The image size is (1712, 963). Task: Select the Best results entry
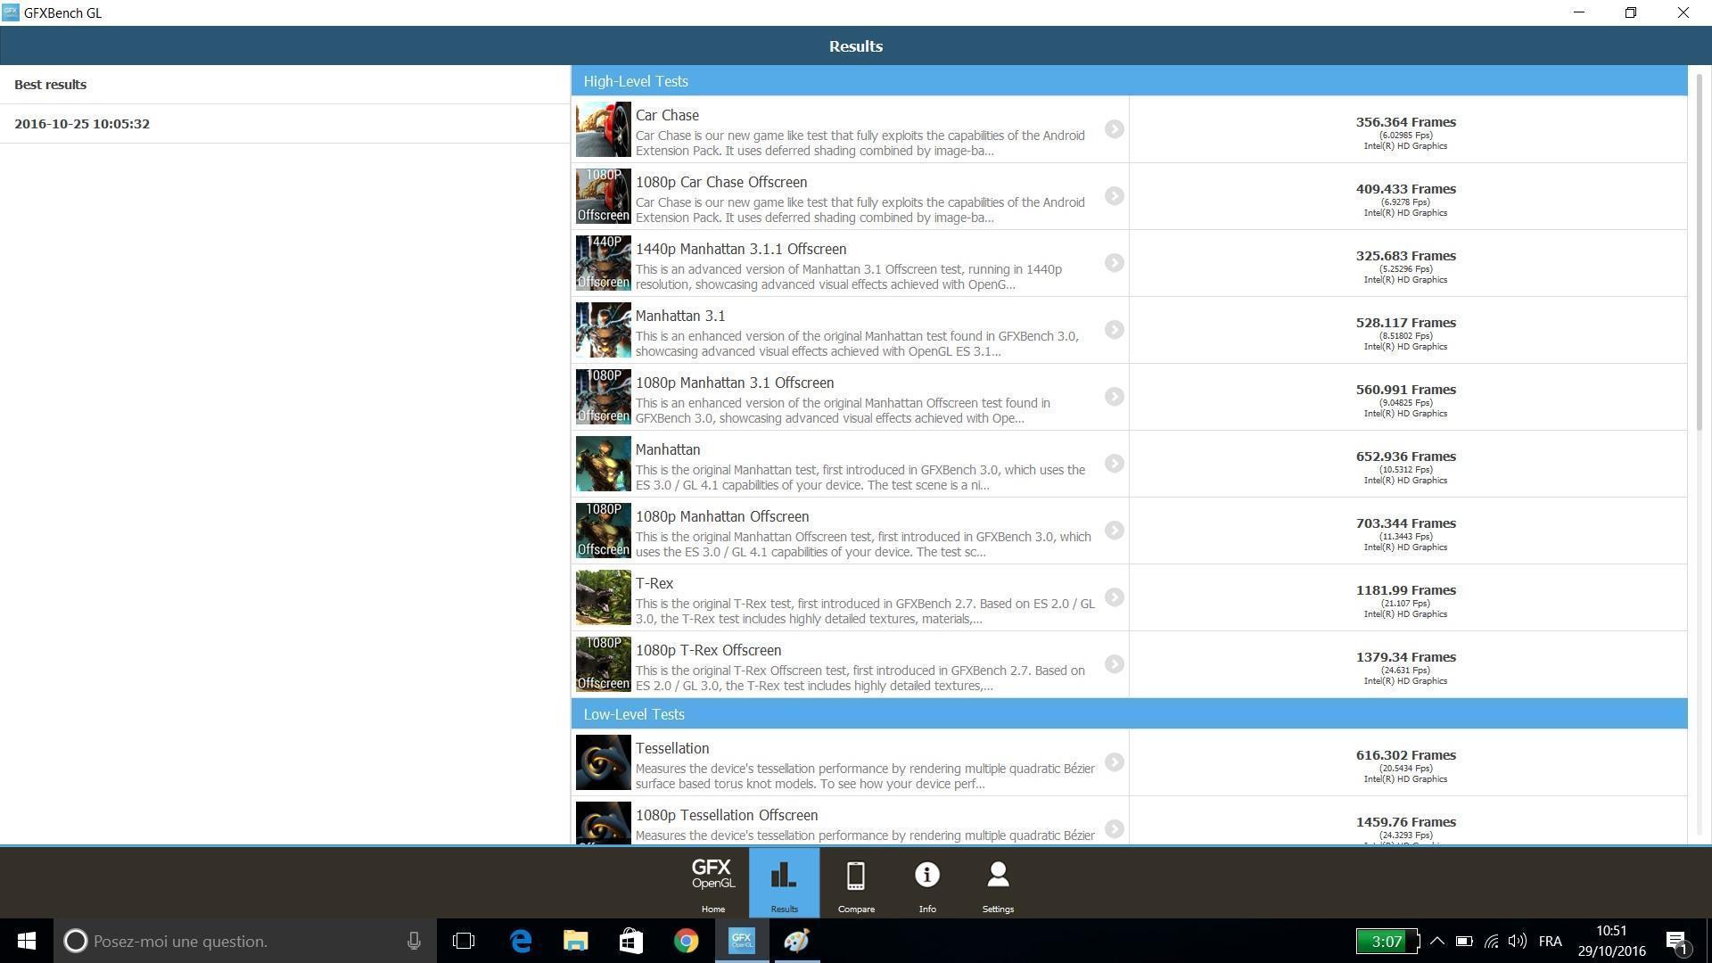pos(51,85)
